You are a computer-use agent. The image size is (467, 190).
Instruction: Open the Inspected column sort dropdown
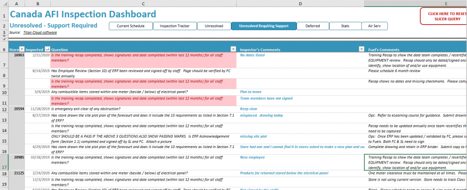(47, 49)
